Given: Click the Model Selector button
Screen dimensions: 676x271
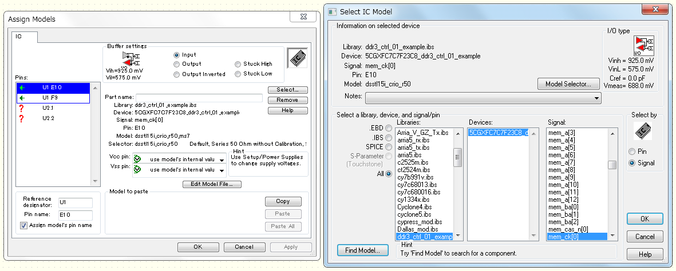Looking at the screenshot, I should tap(567, 84).
